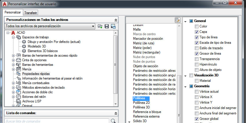Click the edit object type list icon
Viewport: 246px width, 123px height.
[177, 20]
